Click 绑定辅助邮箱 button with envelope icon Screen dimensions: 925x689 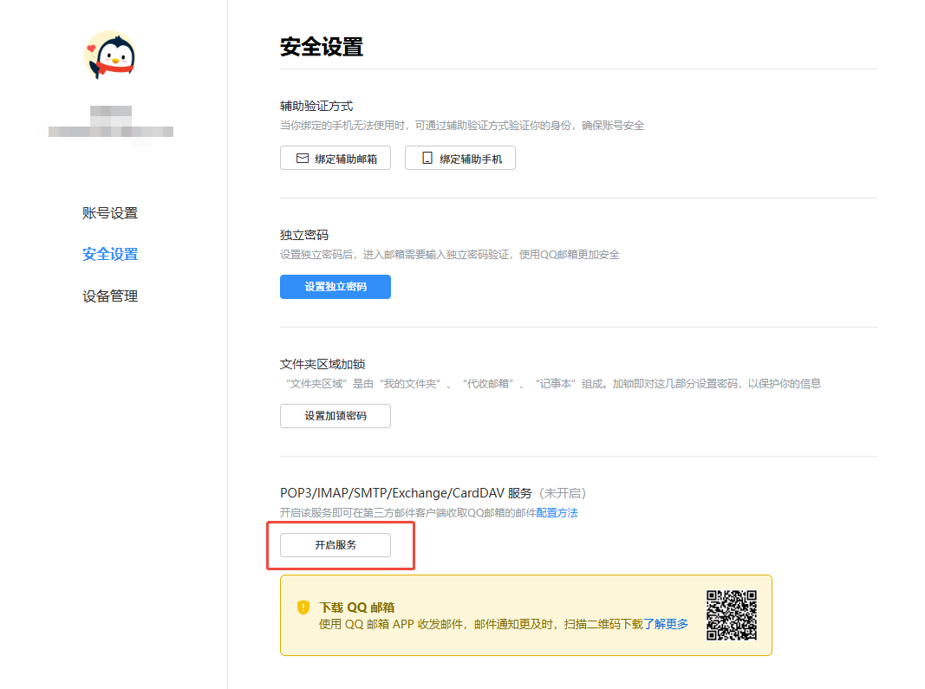[335, 159]
